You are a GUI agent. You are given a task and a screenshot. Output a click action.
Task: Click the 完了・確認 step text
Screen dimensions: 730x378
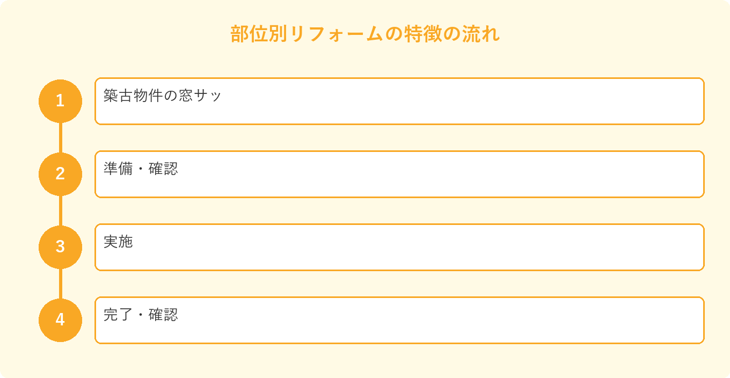[141, 315]
